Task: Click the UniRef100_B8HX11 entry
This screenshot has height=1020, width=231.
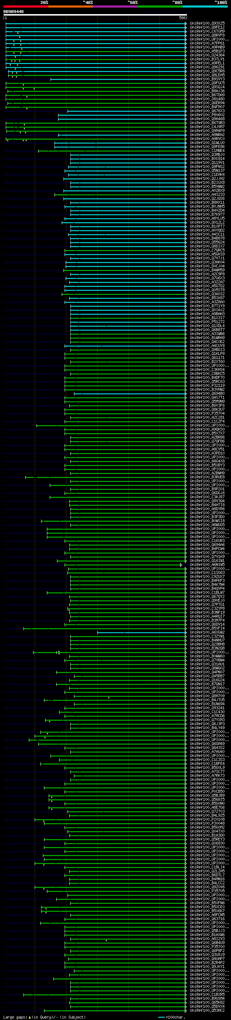Action: pyautogui.click(x=207, y=202)
